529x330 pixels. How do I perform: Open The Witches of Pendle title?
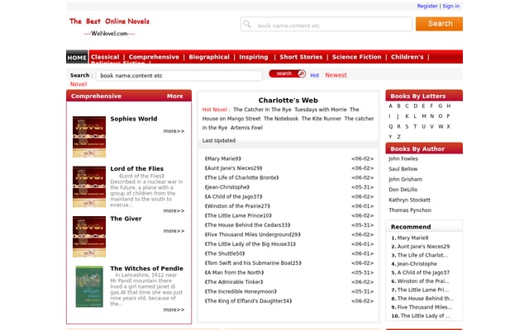tap(146, 268)
